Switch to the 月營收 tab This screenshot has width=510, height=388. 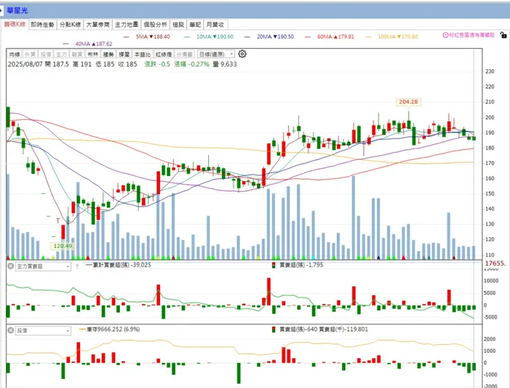pyautogui.click(x=215, y=24)
